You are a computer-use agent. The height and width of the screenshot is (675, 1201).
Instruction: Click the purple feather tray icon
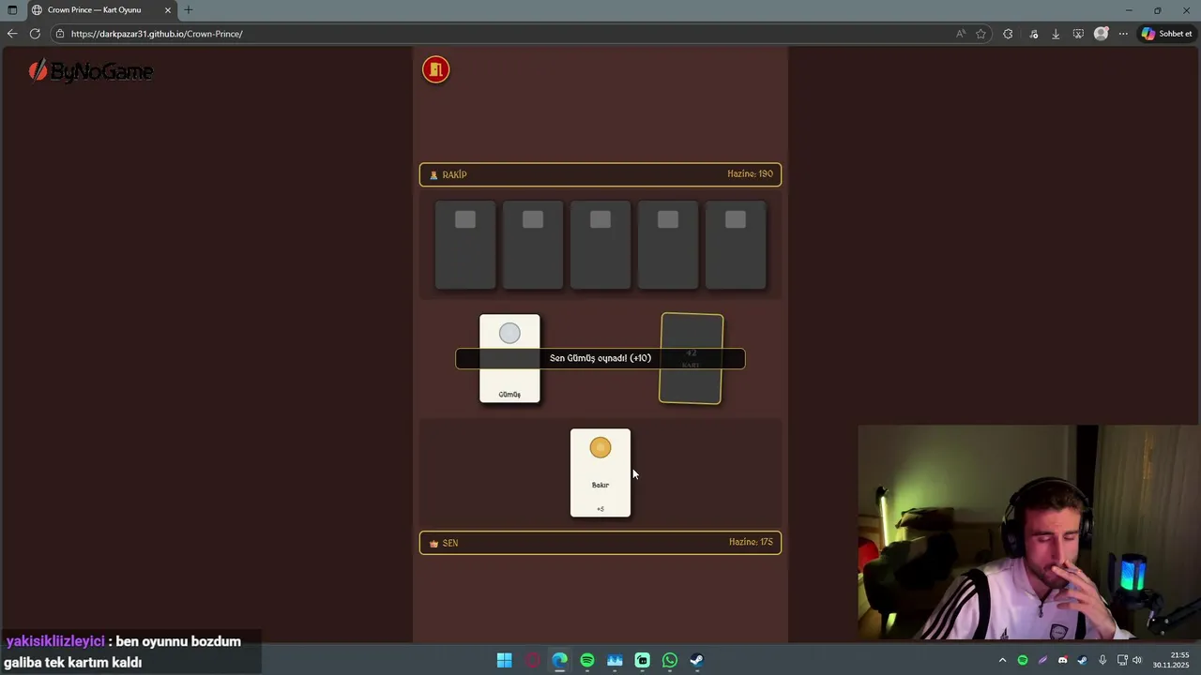pos(1042,660)
